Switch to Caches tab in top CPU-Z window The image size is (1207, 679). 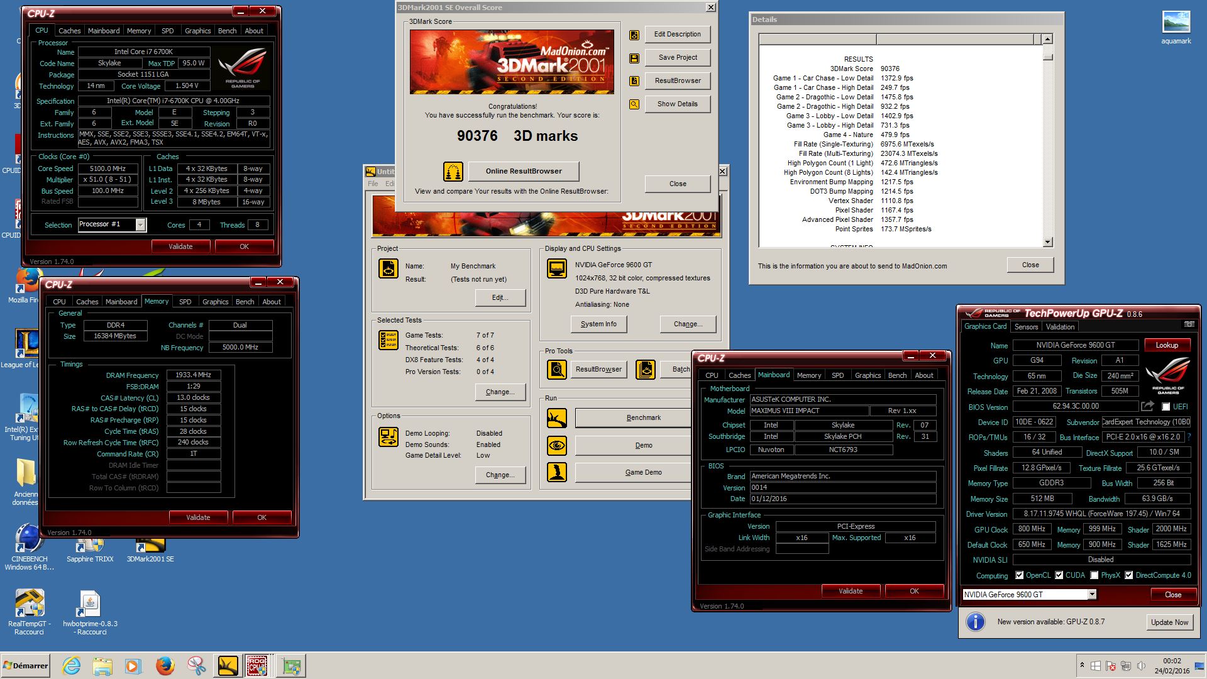69,31
